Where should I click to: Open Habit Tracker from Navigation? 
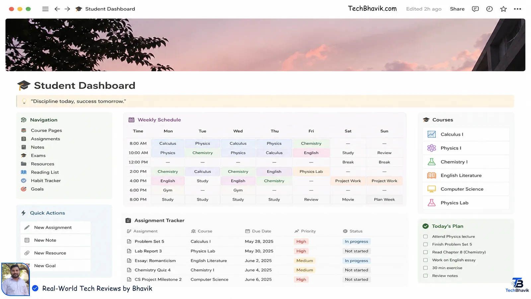click(x=46, y=181)
